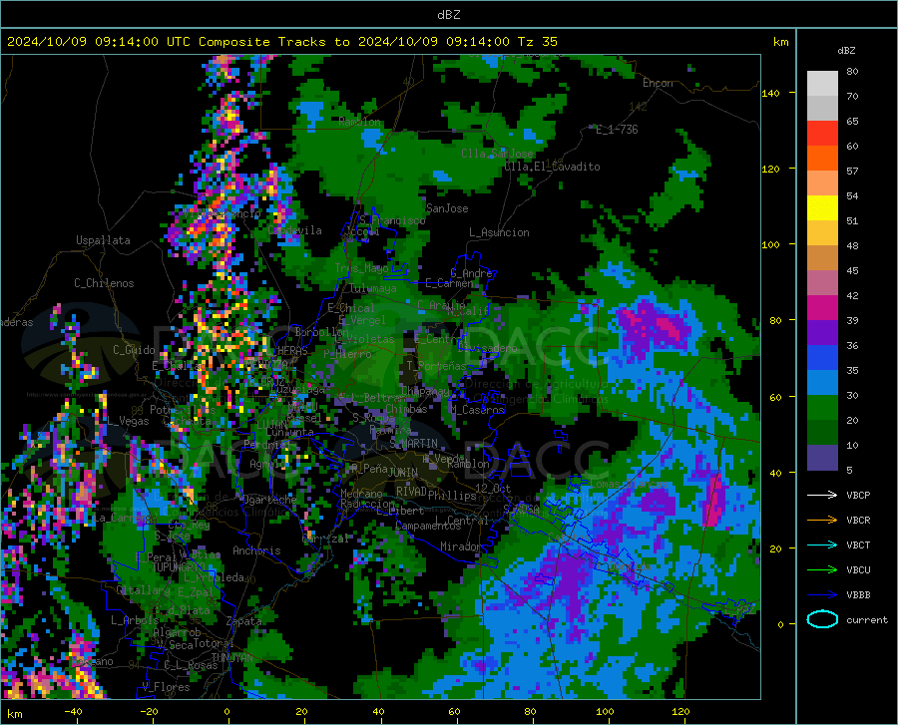Click the C_Guido map label
Screen dimensions: 898x725
[x=134, y=350]
